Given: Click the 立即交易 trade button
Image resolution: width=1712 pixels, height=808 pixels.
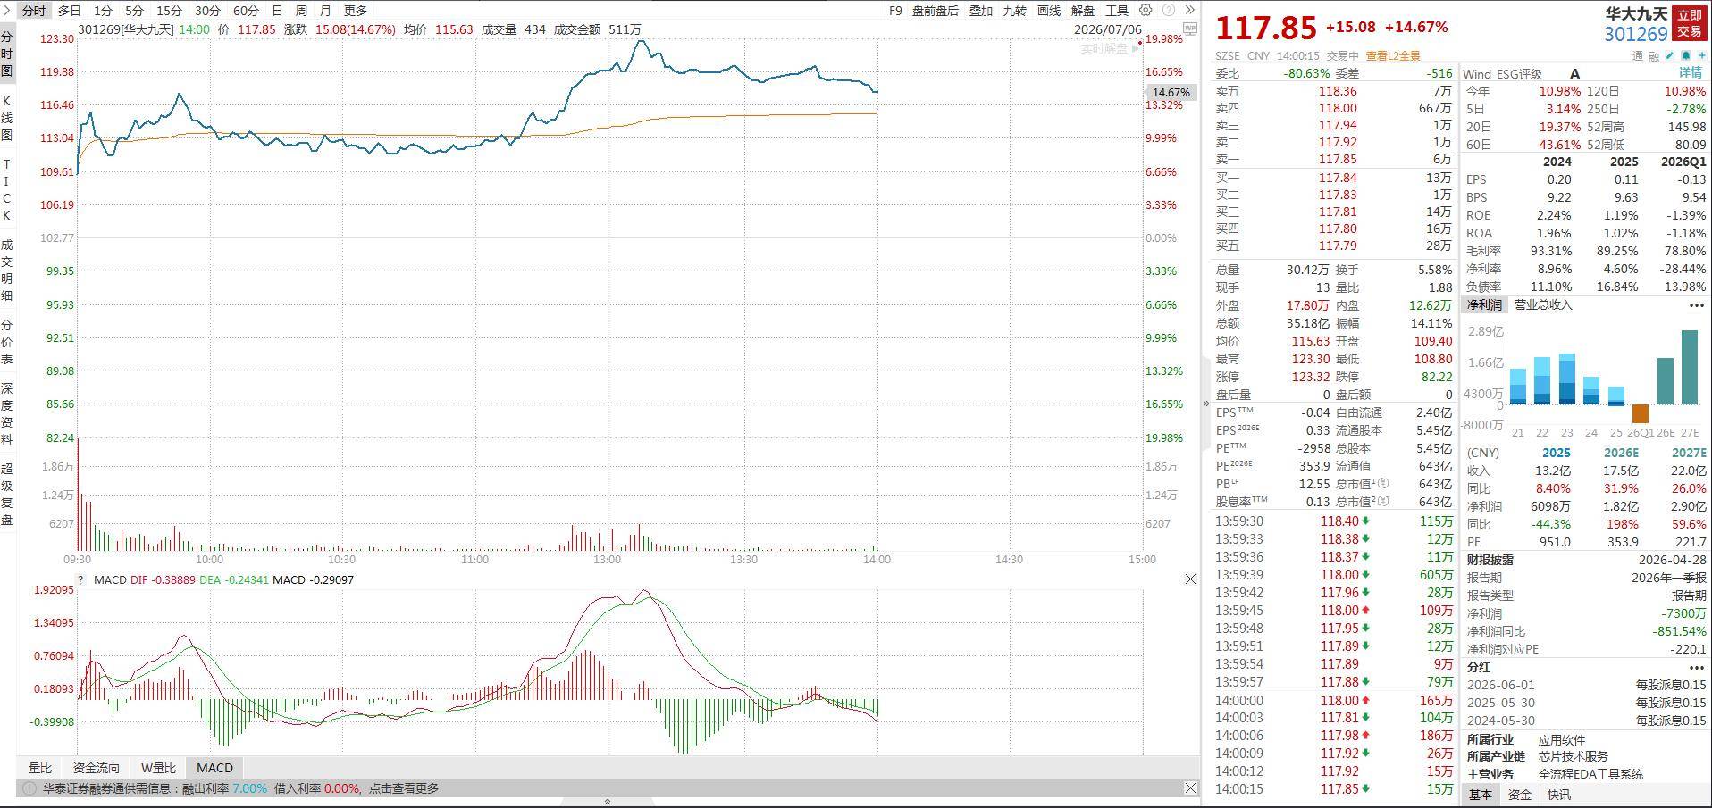Looking at the screenshot, I should [1689, 23].
